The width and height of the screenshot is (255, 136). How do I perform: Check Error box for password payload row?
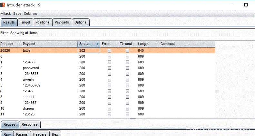[x=110, y=68]
